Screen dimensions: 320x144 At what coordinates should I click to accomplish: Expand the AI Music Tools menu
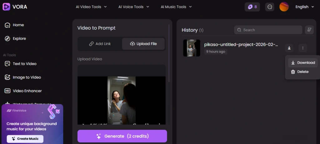[176, 7]
